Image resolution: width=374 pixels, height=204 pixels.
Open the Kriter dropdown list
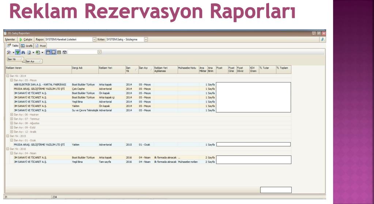pyautogui.click(x=146, y=39)
